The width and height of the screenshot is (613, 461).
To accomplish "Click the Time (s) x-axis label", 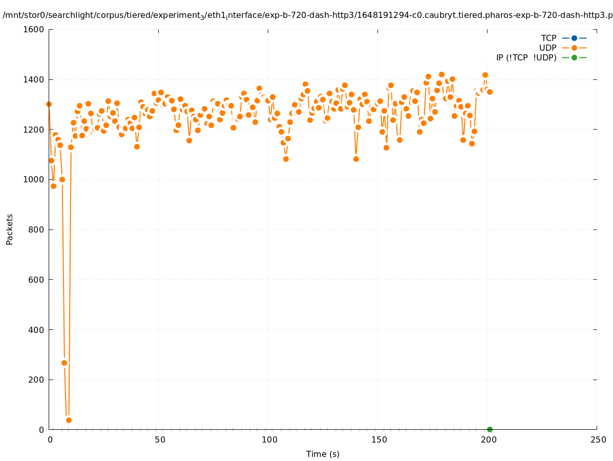I will point(323,454).
